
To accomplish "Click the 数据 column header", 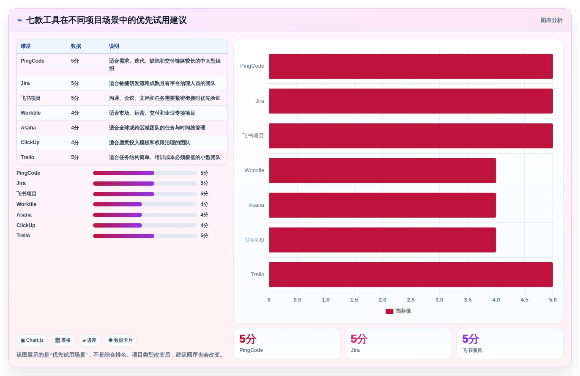I will click(76, 46).
